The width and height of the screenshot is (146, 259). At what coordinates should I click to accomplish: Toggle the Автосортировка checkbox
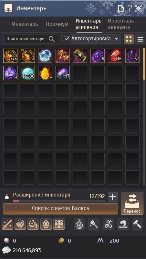pyautogui.click(x=67, y=39)
